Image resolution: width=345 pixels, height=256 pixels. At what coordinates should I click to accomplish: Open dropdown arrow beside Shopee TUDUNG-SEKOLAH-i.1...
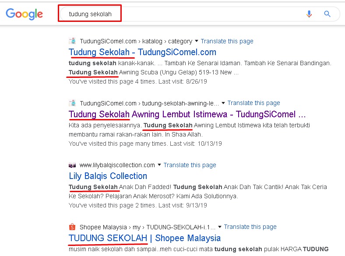(220, 227)
